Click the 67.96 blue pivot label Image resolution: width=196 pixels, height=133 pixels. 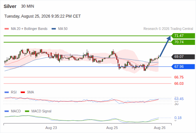tap(183, 66)
